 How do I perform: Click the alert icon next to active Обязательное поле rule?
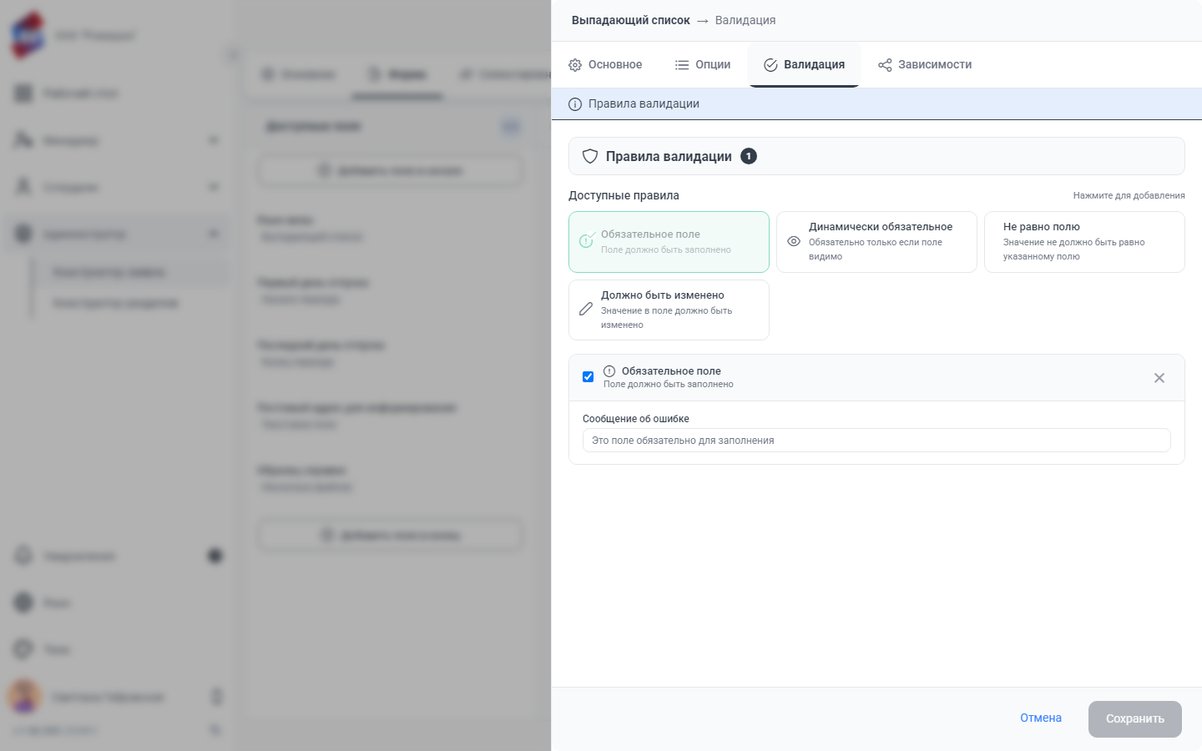(x=609, y=371)
